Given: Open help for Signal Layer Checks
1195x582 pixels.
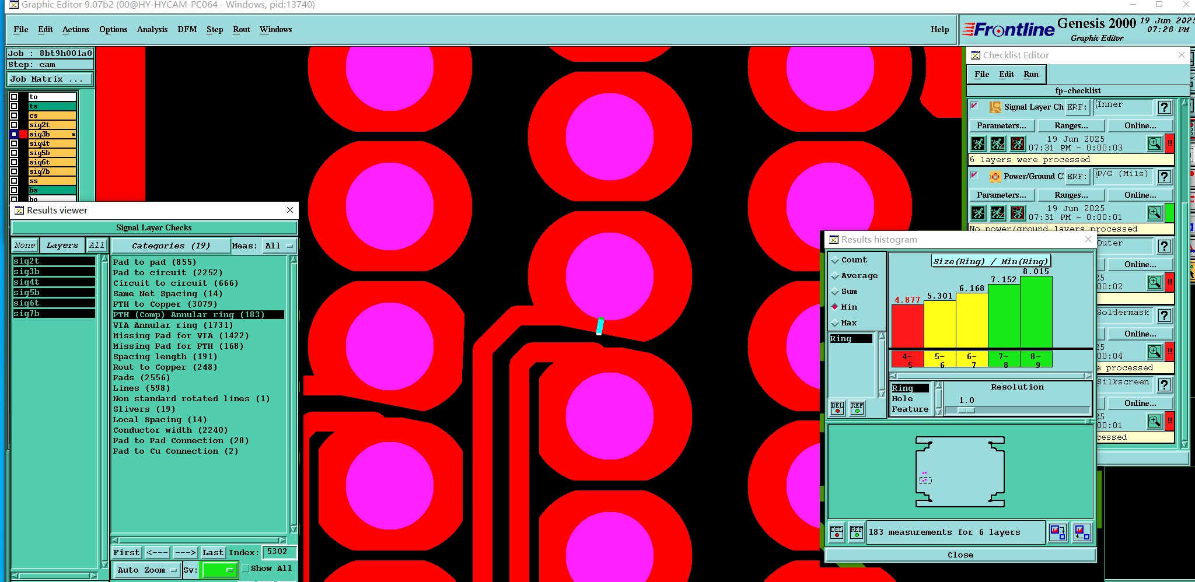Looking at the screenshot, I should coord(1164,107).
